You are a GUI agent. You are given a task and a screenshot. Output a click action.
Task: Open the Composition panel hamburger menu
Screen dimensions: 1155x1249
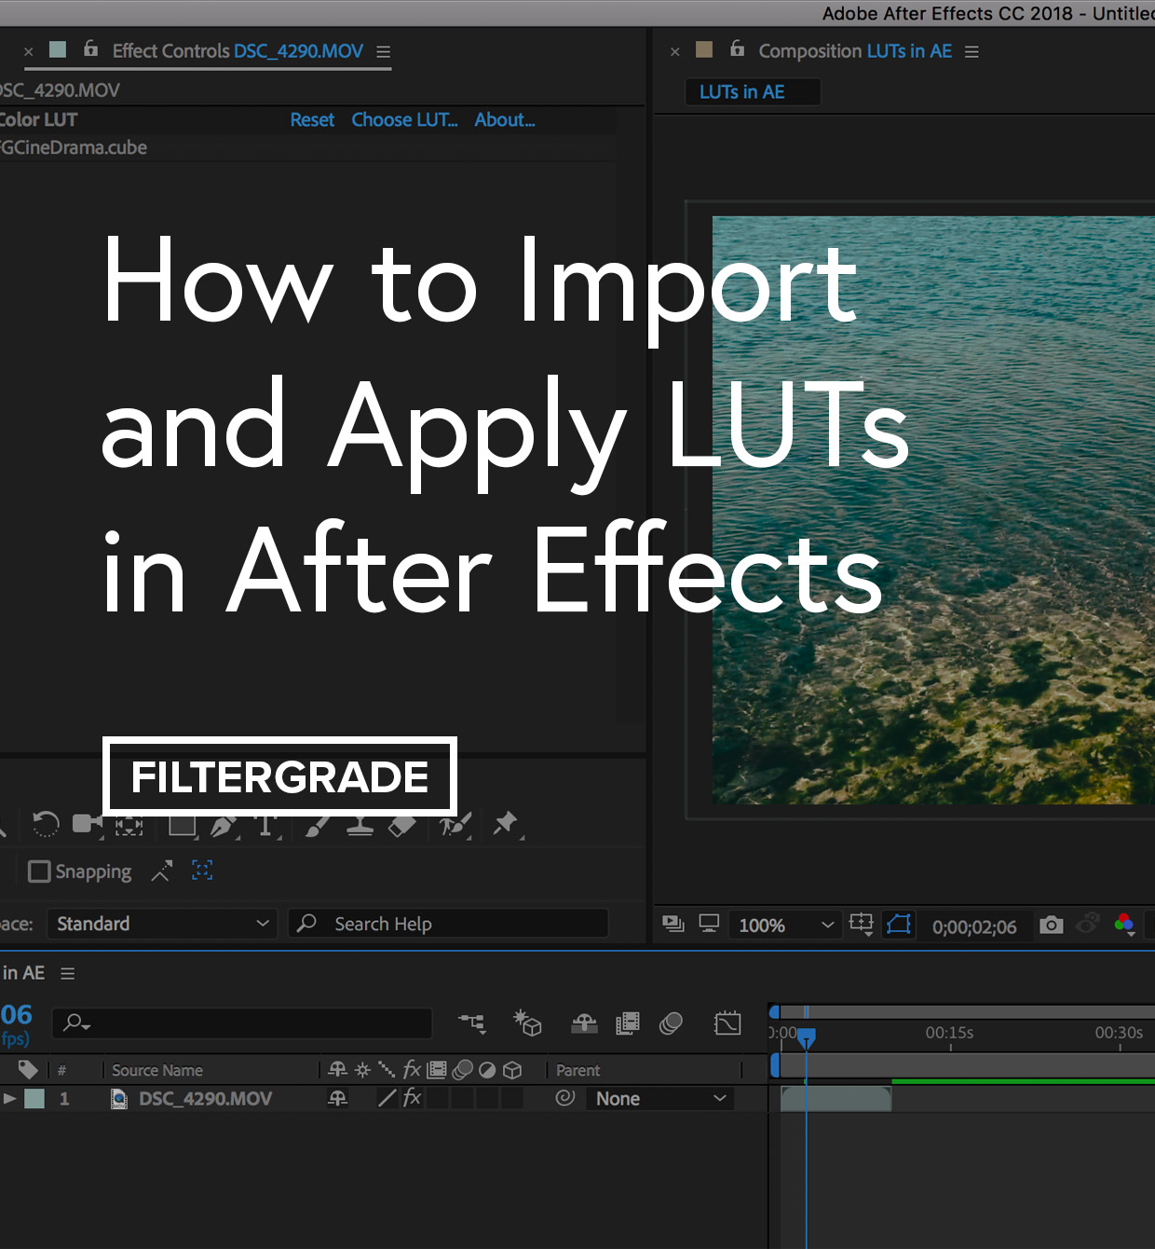coord(972,52)
